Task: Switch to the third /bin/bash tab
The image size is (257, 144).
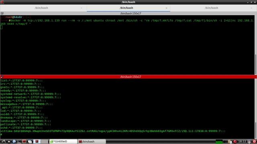Action: (212, 8)
